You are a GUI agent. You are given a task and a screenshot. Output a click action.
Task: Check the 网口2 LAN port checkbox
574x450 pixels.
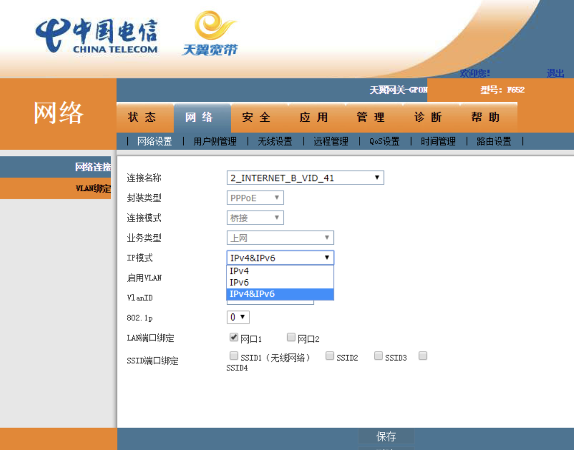point(291,337)
